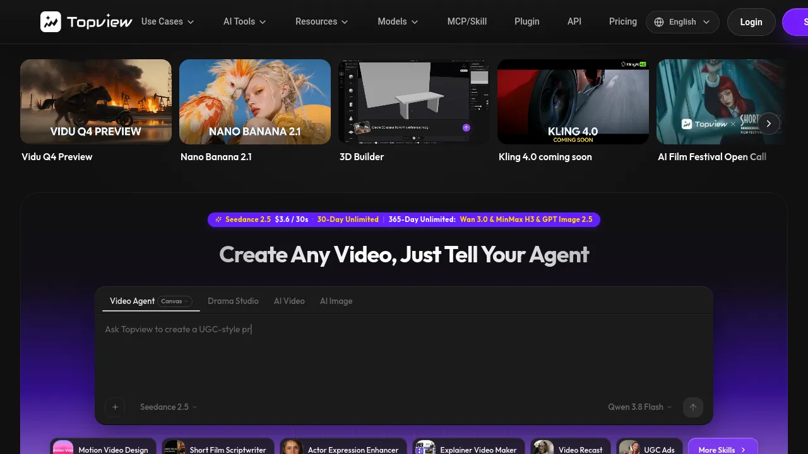Open the Canvas dropdown badge

pos(175,301)
